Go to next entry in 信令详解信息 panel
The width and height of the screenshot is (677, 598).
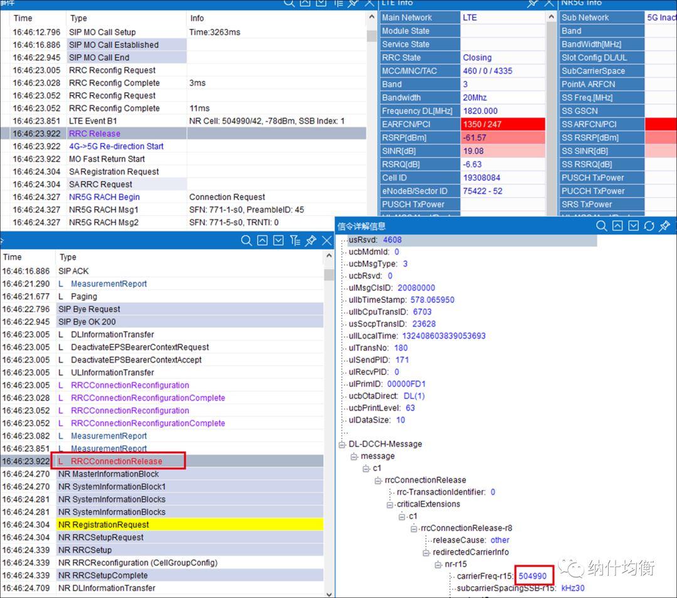coord(633,226)
